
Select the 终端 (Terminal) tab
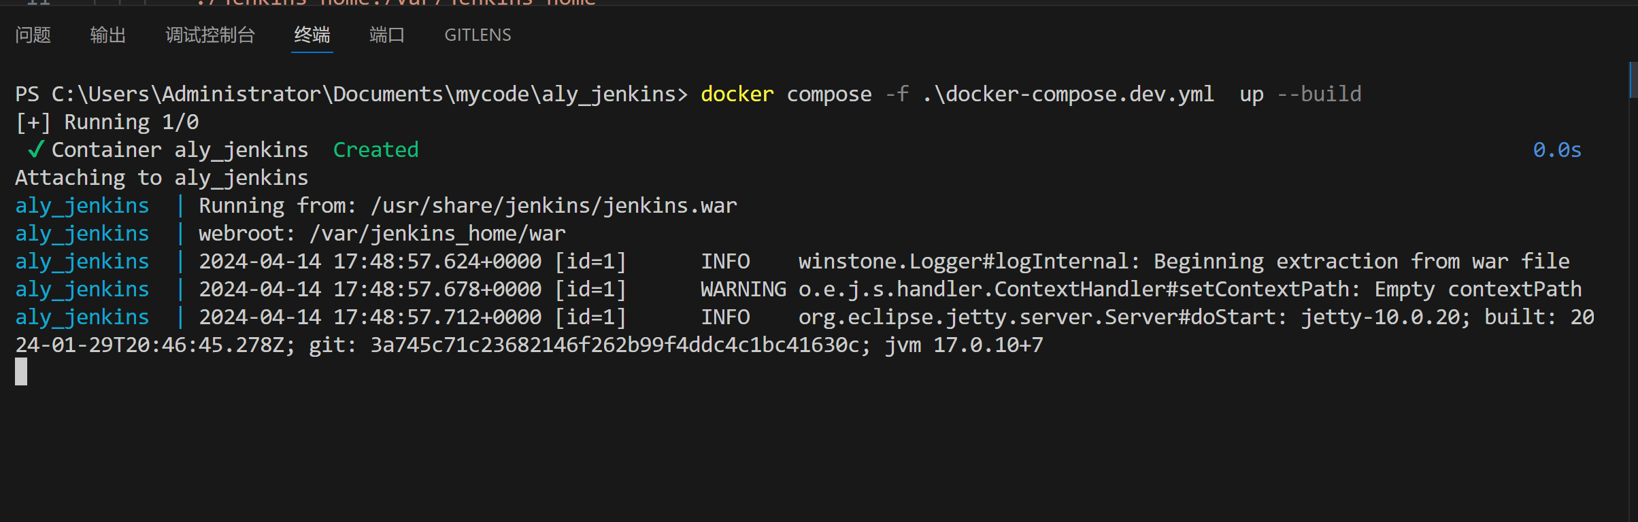[x=312, y=35]
